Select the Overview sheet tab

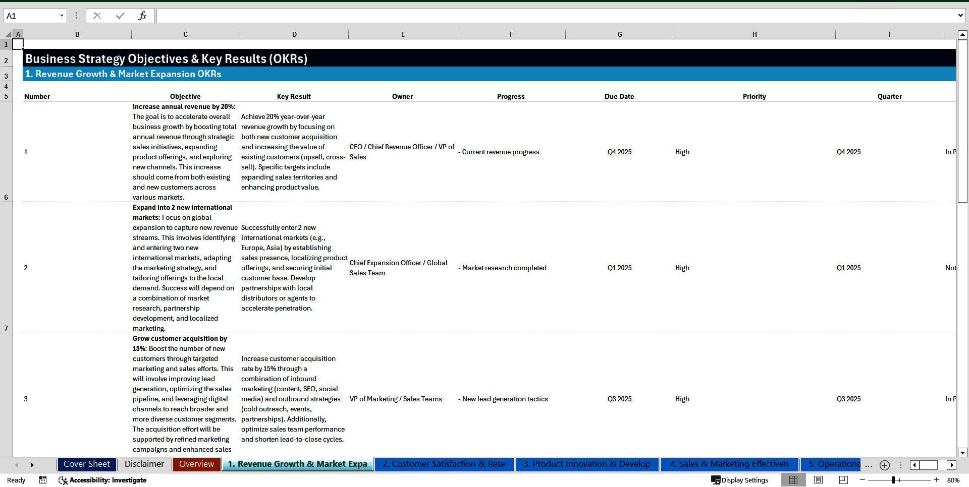(x=196, y=464)
